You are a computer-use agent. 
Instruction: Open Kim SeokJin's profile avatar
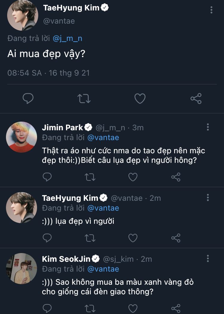(x=22, y=268)
